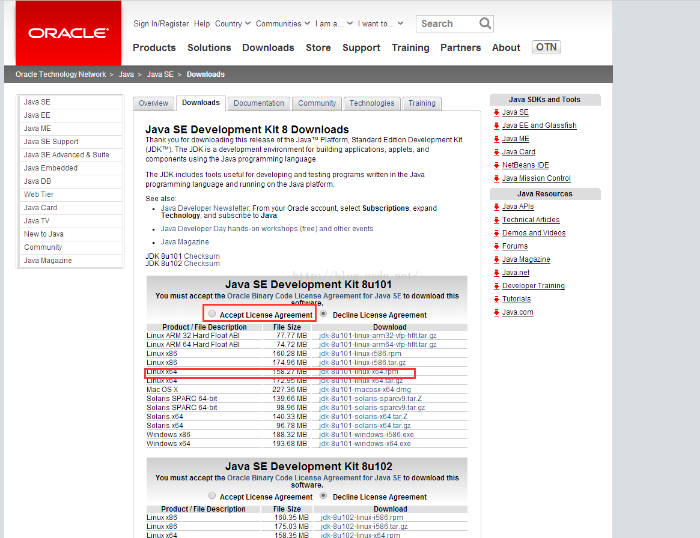Click red arrow icon beside NetBeans IDE
This screenshot has height=538, width=700.
(x=496, y=166)
